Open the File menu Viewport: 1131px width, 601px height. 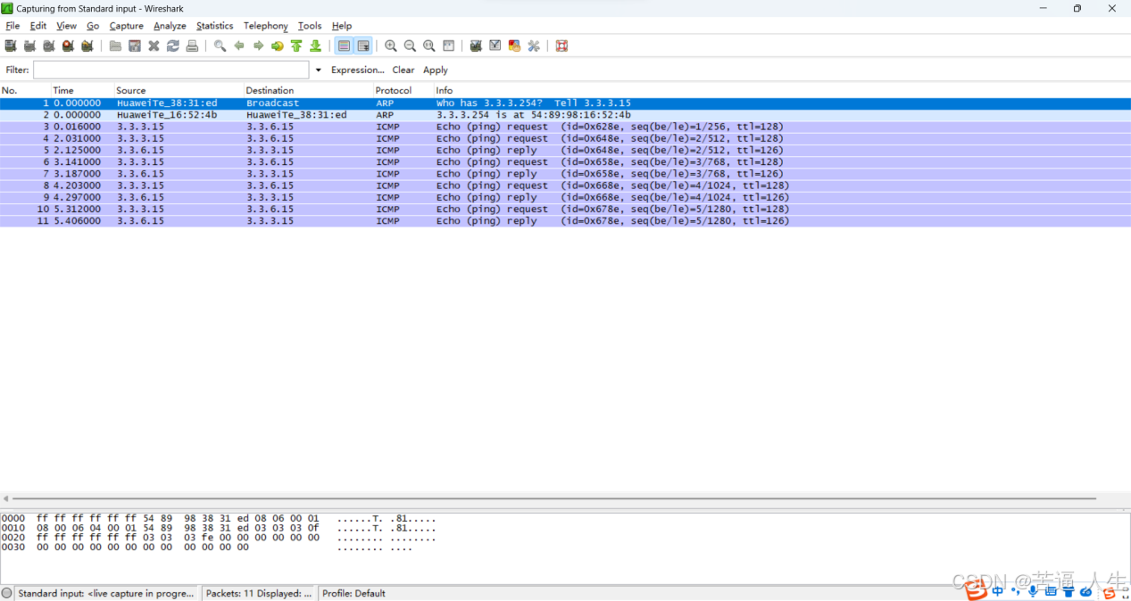[12, 26]
